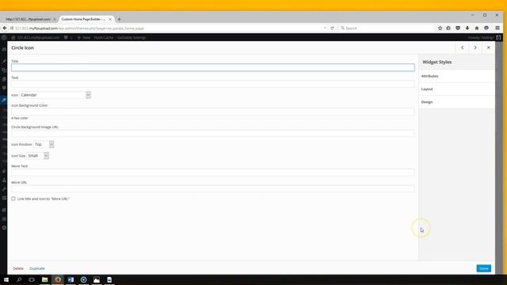Open the Firefox hamburger menu

click(x=497, y=28)
